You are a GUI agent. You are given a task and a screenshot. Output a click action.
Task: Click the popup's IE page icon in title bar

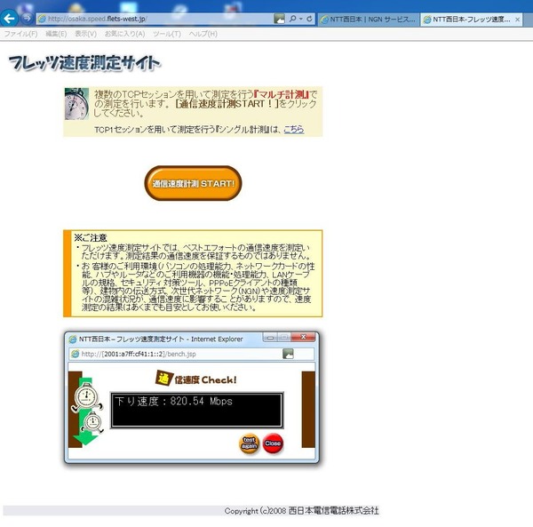(73, 339)
